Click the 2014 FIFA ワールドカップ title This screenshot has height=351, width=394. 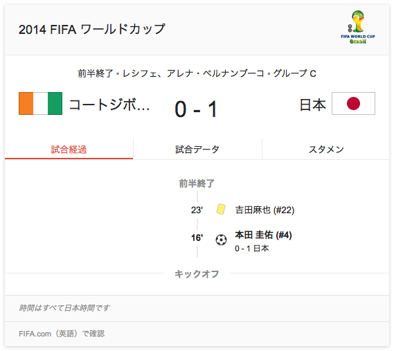click(x=92, y=29)
